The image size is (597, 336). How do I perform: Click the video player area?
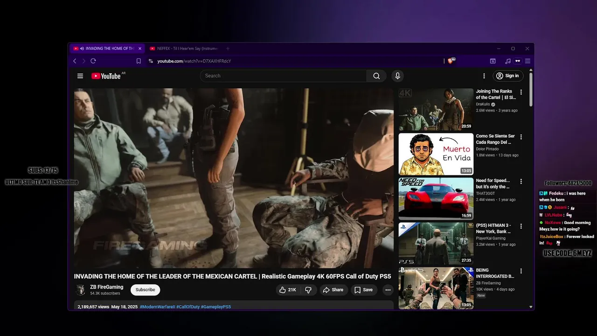pyautogui.click(x=234, y=178)
